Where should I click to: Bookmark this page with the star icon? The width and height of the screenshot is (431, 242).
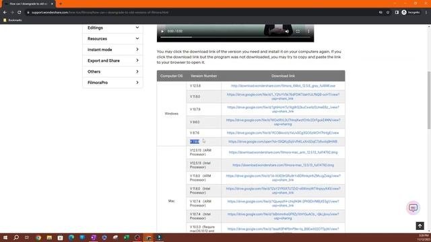click(388, 12)
